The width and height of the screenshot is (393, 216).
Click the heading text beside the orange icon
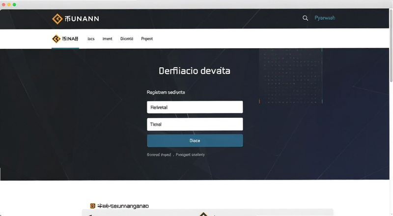[123, 206]
